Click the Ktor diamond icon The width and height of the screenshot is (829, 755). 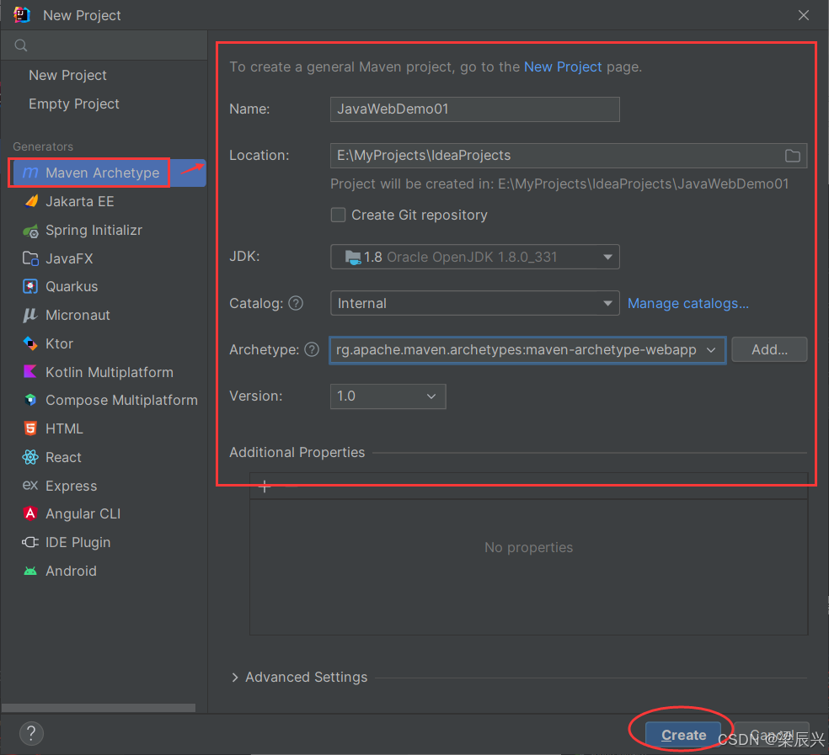30,343
